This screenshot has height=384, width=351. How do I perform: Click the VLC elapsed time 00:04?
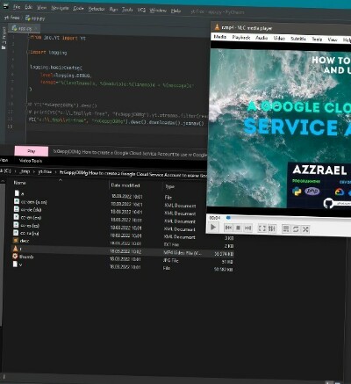[215, 218]
